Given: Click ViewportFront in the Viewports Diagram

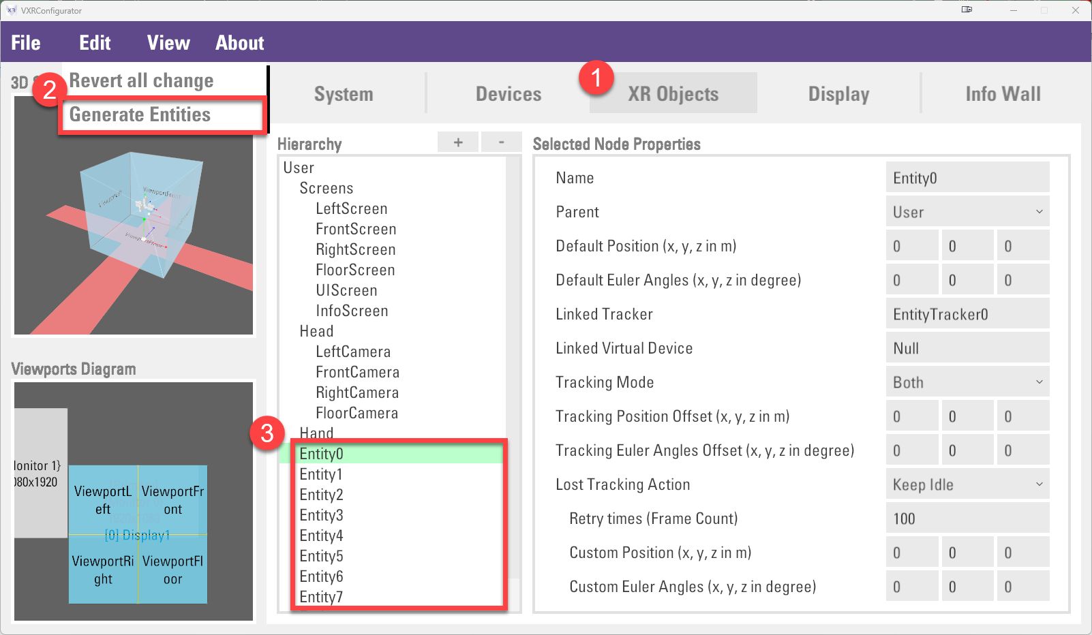Looking at the screenshot, I should pyautogui.click(x=172, y=500).
